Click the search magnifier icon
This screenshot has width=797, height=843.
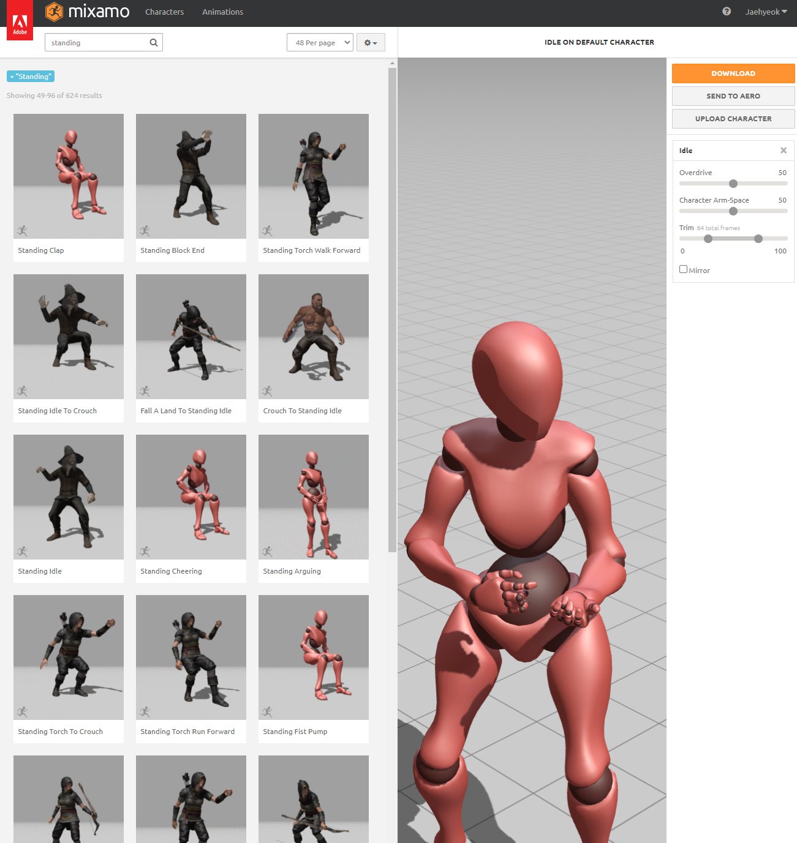(x=154, y=43)
